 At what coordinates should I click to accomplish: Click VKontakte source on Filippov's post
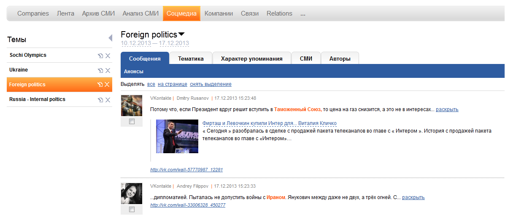161,186
